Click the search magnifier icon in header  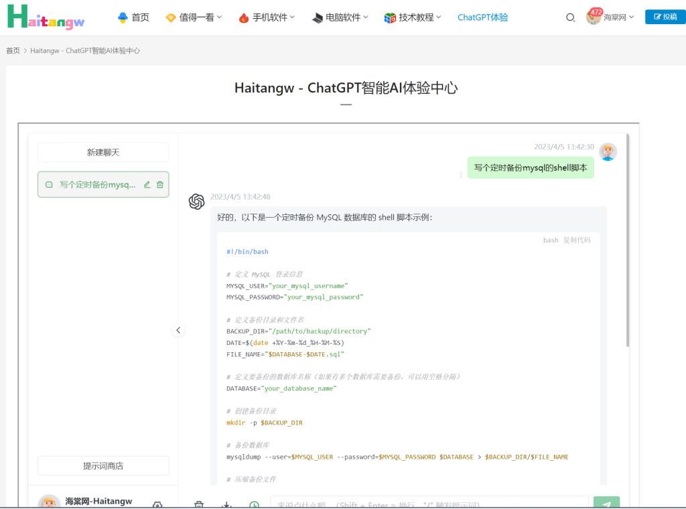click(x=570, y=17)
